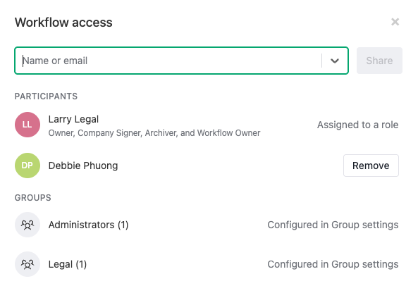Expand the name or email dropdown chevron
The image size is (418, 293).
[x=335, y=61]
